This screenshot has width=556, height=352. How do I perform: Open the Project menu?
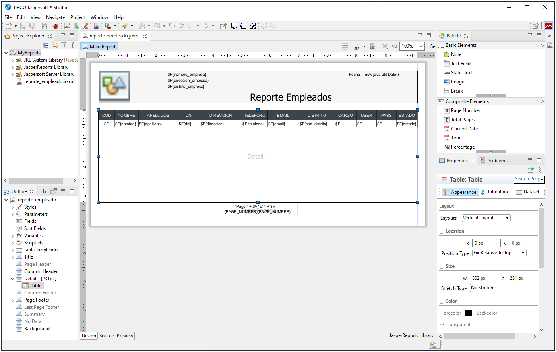point(77,17)
